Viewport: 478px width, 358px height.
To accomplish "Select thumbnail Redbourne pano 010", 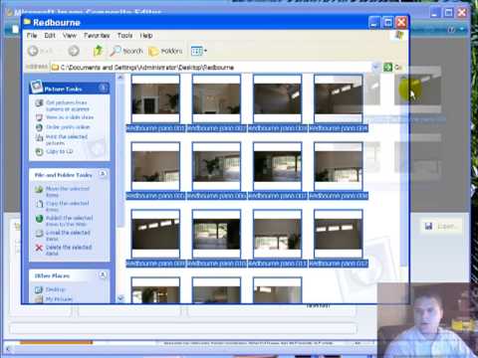I will pyautogui.click(x=216, y=234).
